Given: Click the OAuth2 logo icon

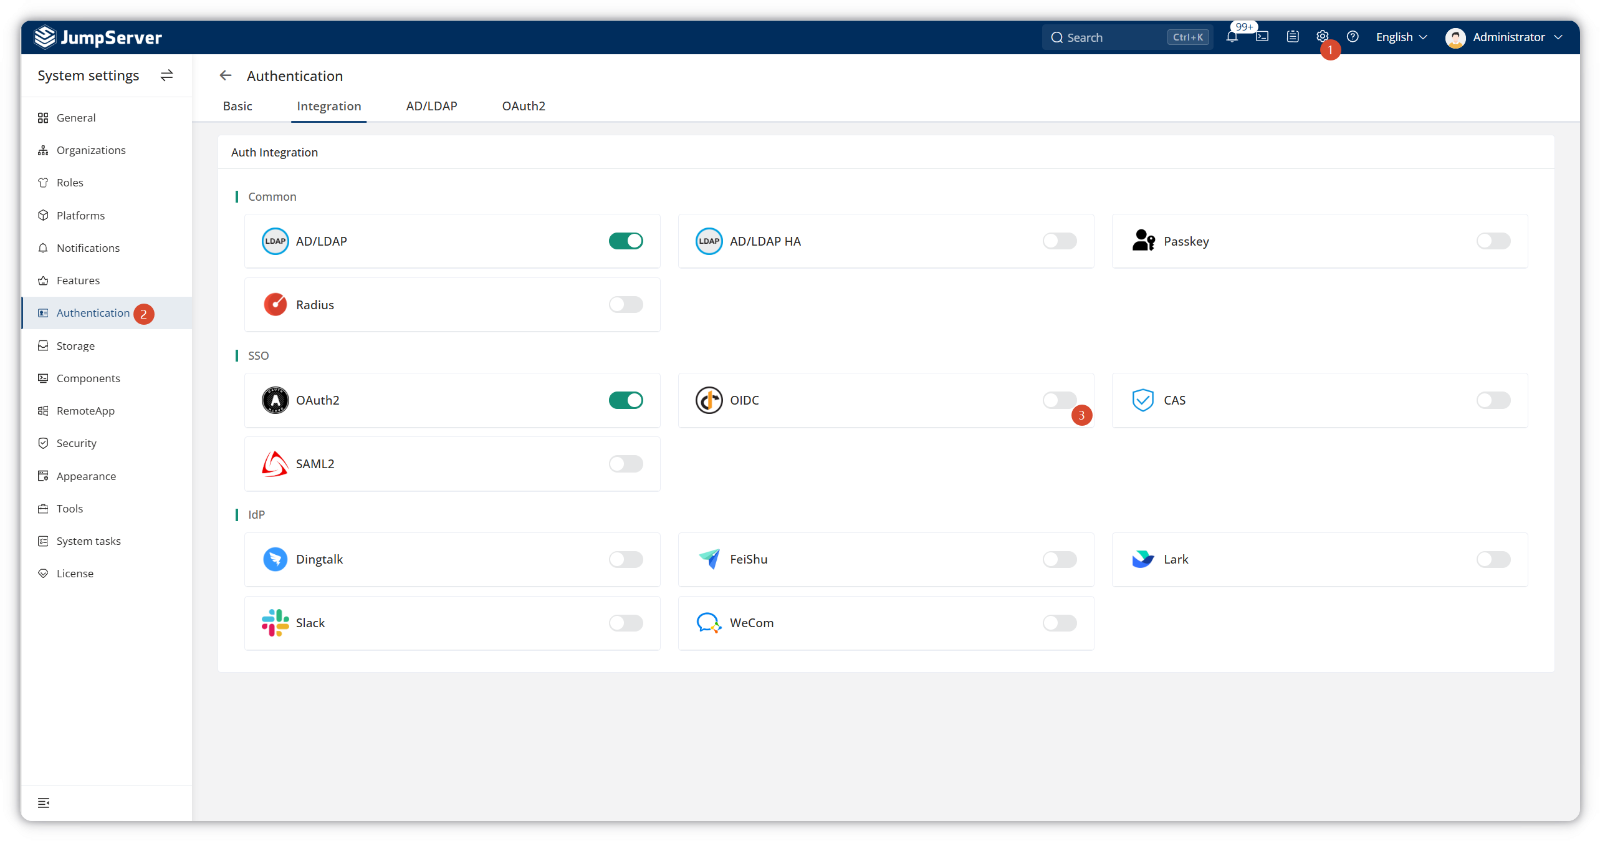Looking at the screenshot, I should 275,400.
